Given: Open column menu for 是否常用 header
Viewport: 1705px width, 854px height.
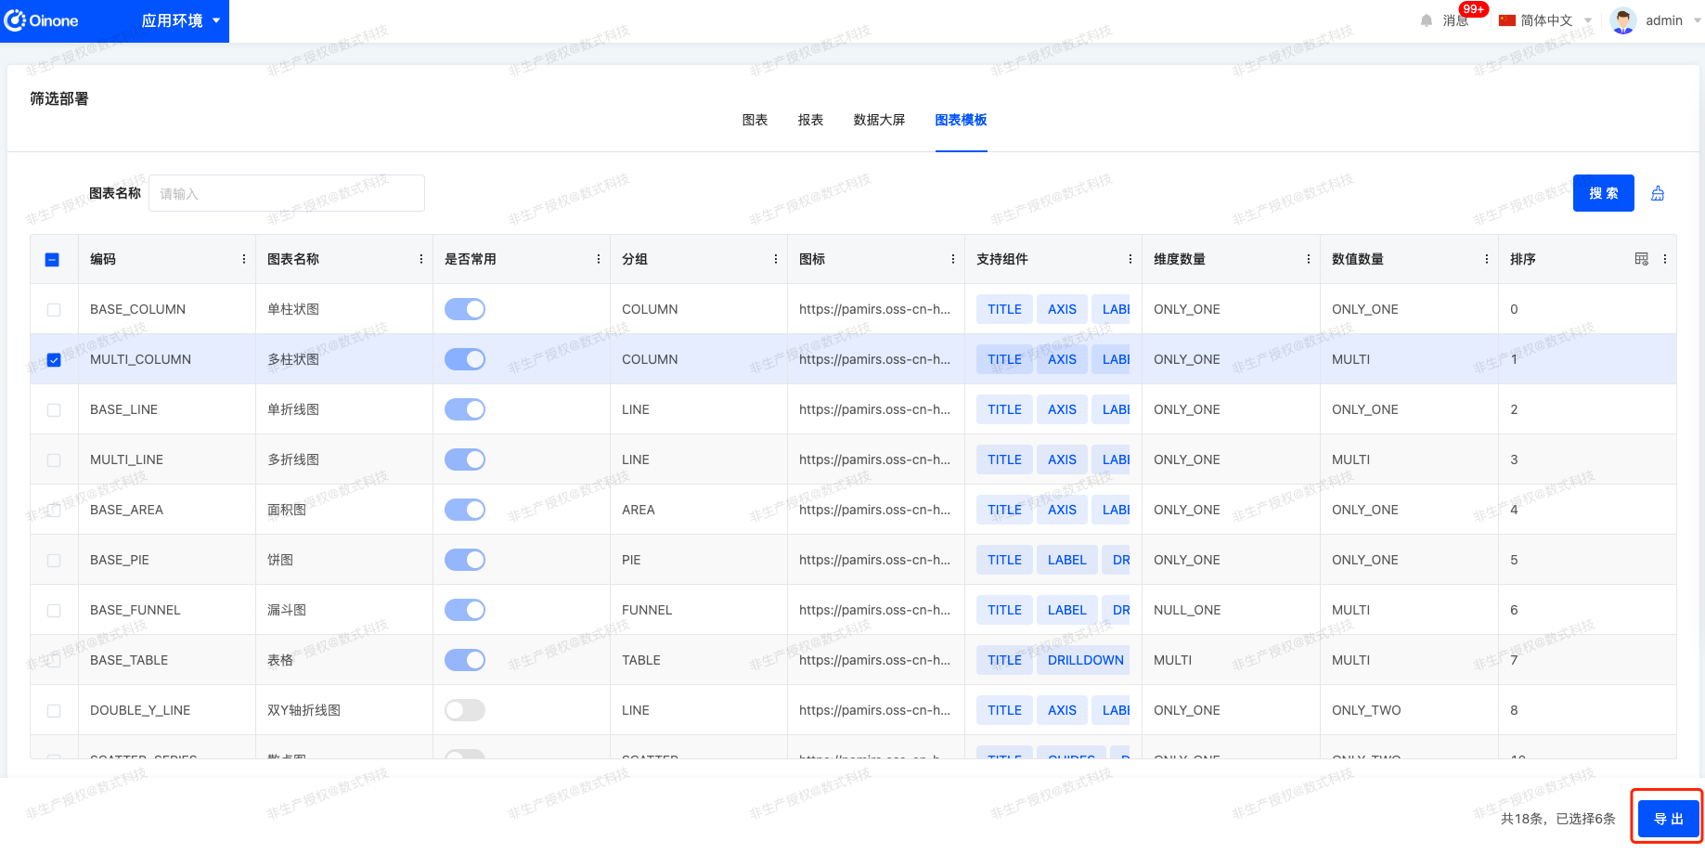Looking at the screenshot, I should point(599,259).
